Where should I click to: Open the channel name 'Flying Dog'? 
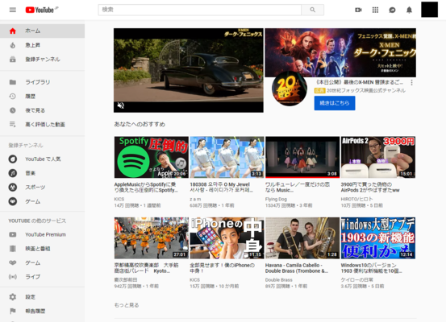(276, 199)
